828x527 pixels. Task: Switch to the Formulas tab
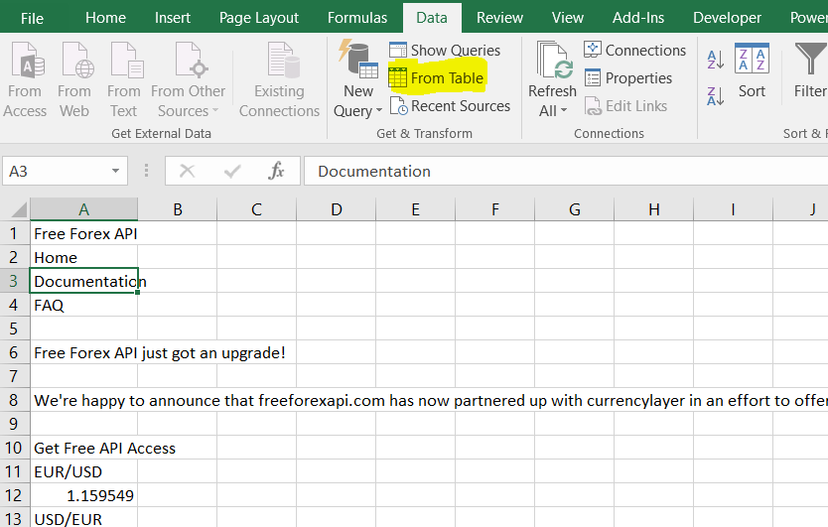click(x=357, y=18)
